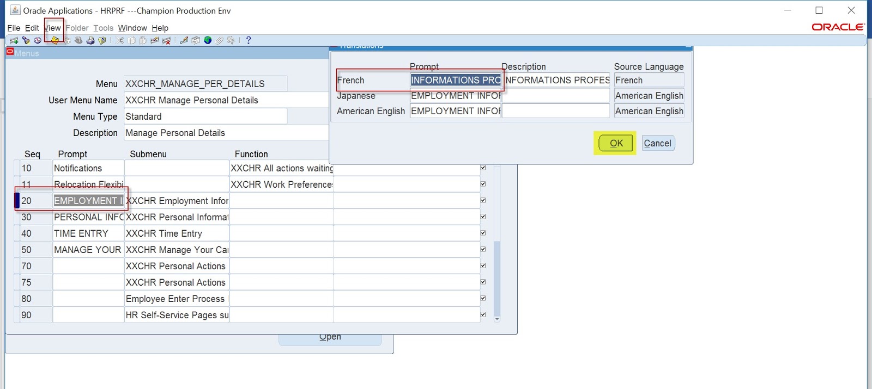Click the Window Help question mark icon
The image size is (872, 389).
[x=249, y=40]
